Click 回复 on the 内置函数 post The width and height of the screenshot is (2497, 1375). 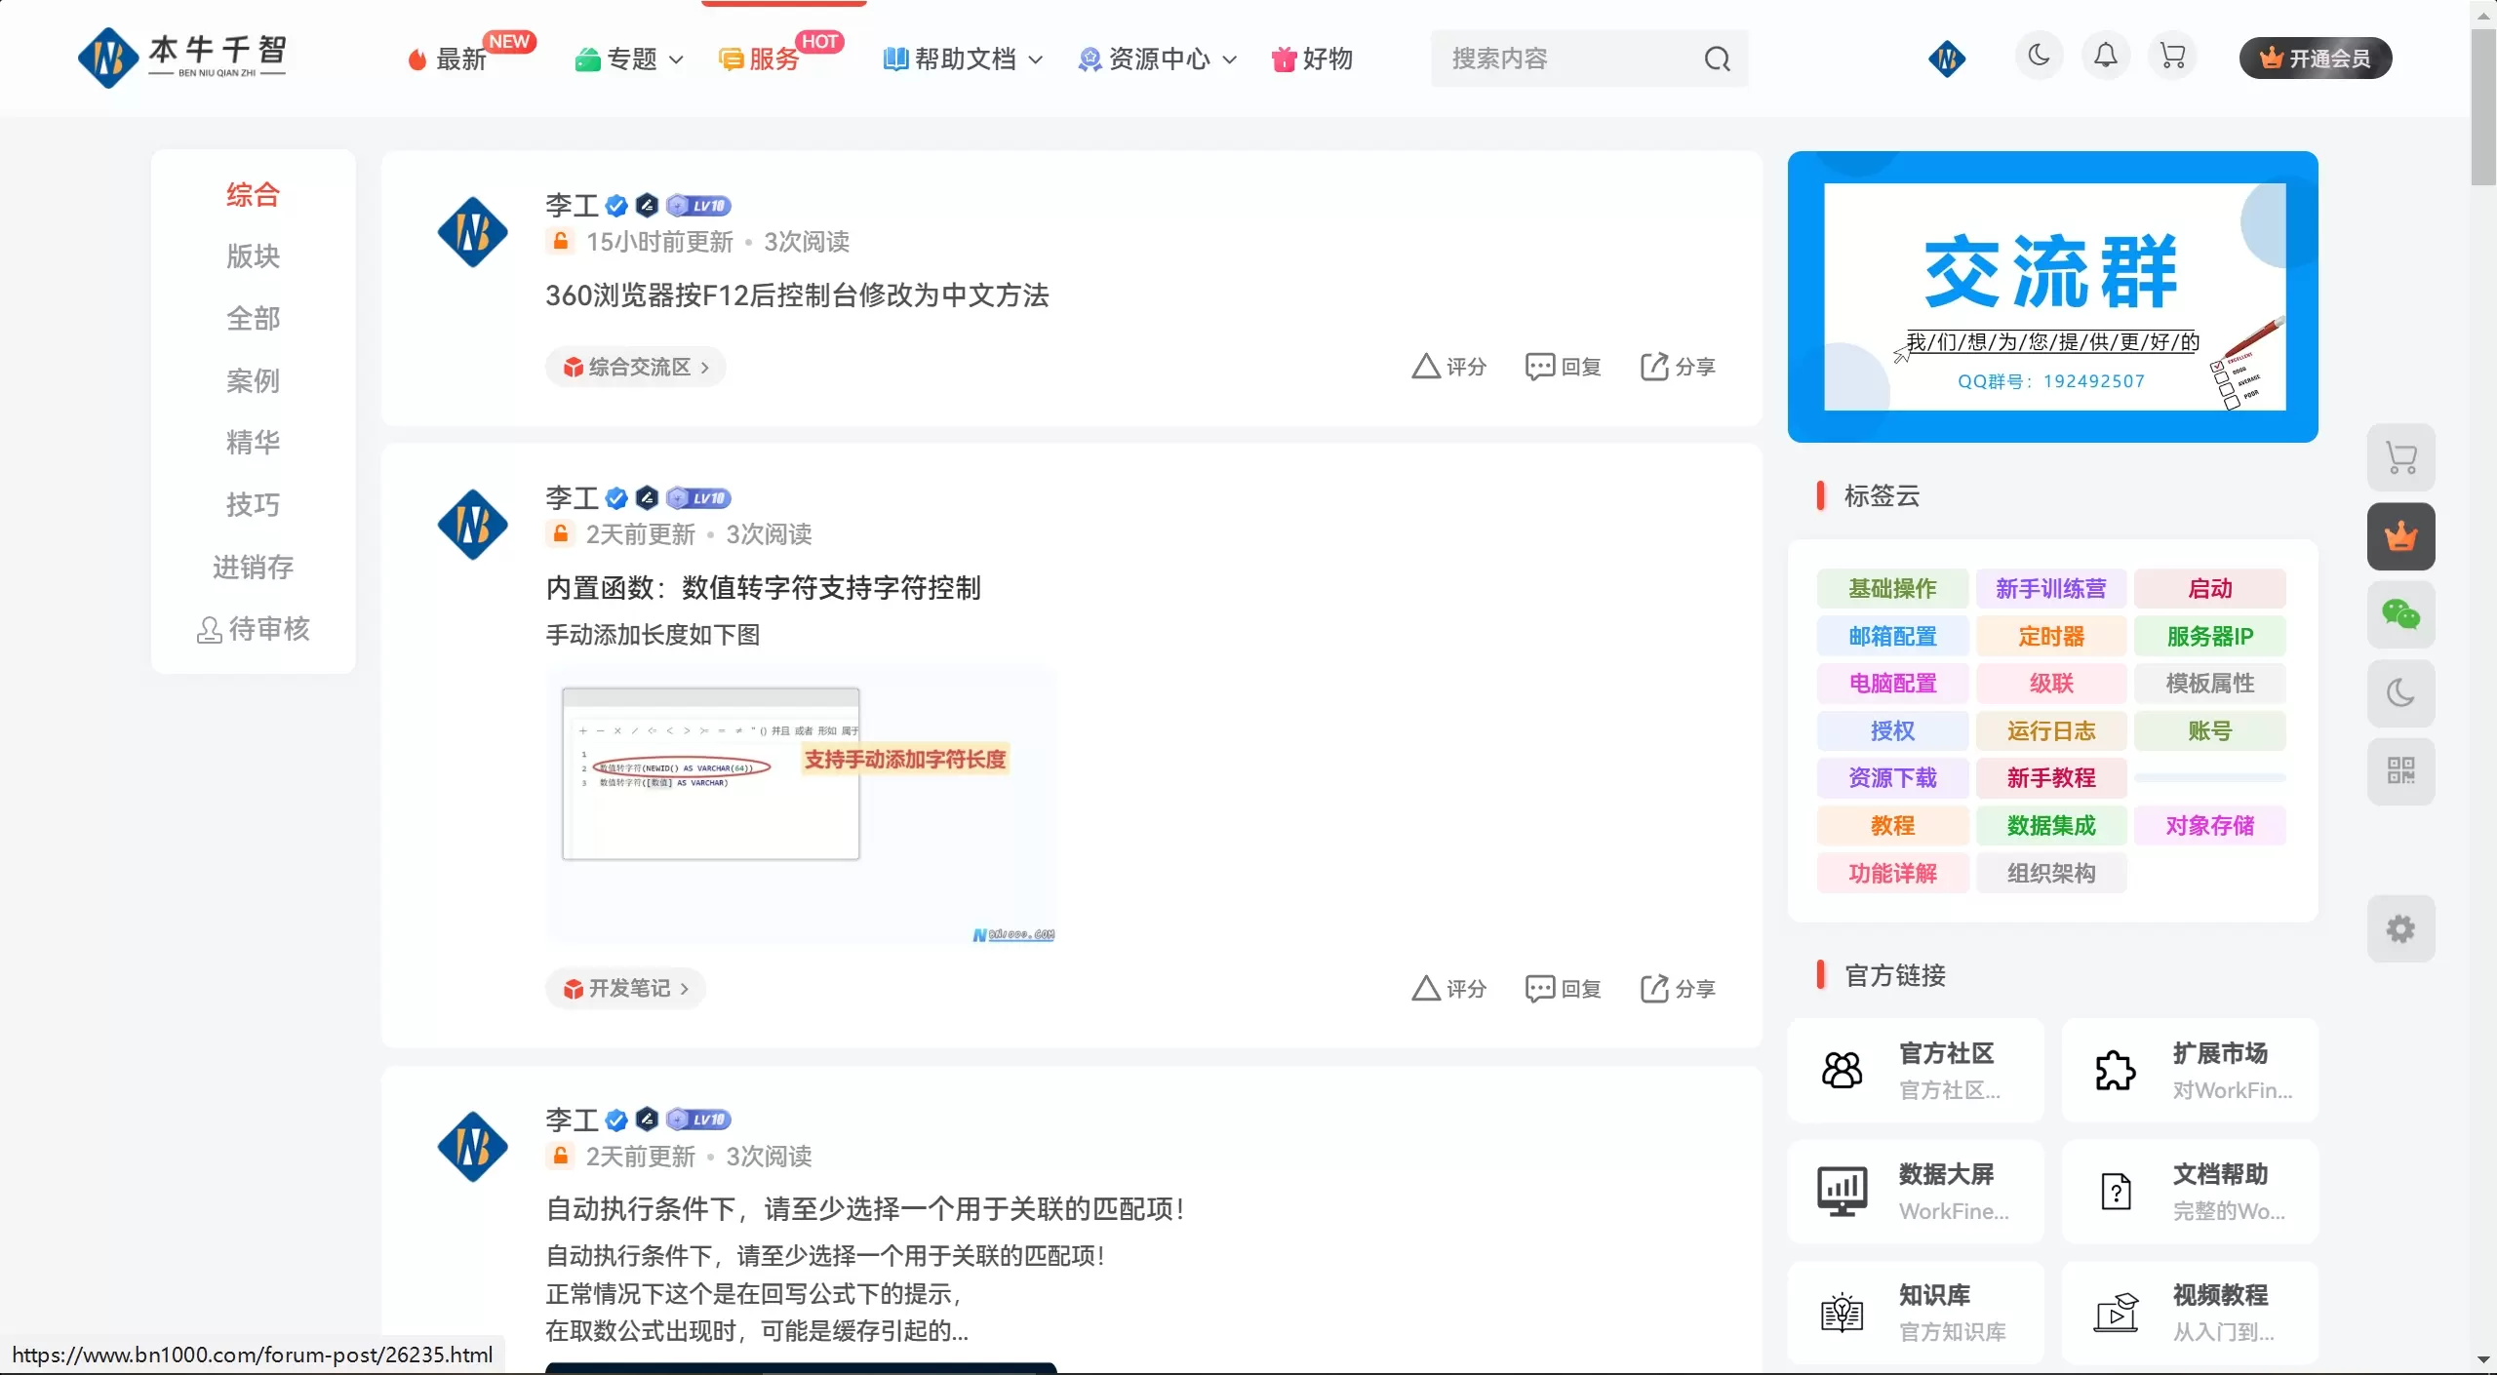click(x=1564, y=989)
